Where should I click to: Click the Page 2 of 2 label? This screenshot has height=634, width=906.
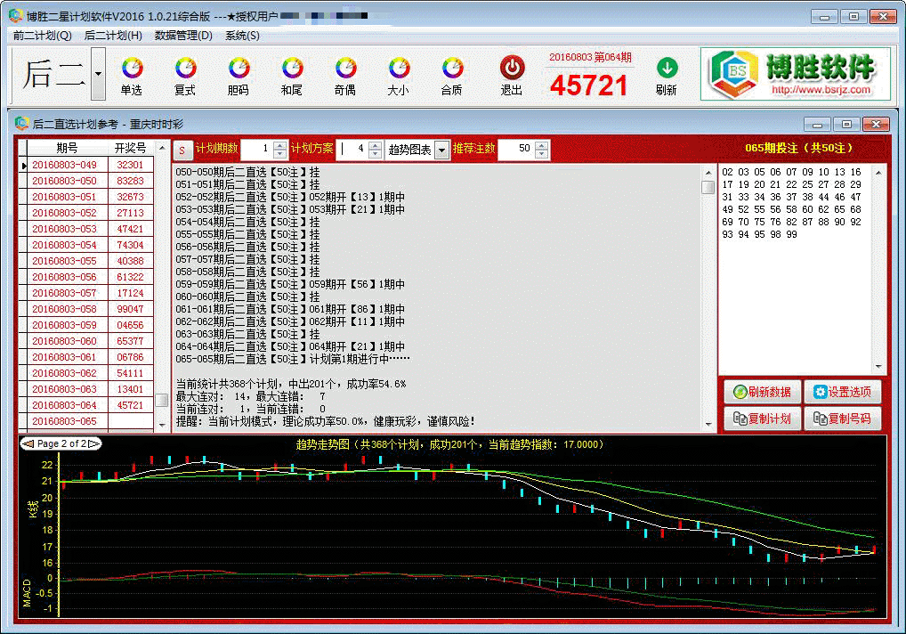click(61, 443)
